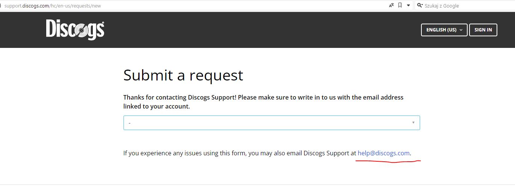
Task: Open the help@discogs.com email link
Action: [x=383, y=153]
